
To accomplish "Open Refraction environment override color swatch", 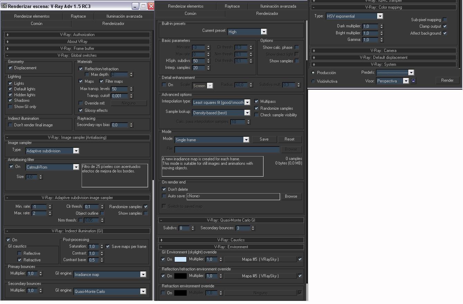I will point(180,293).
